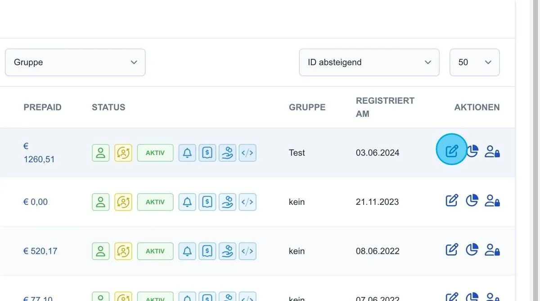The width and height of the screenshot is (540, 301).
Task: Click the € 0,00 prepaid value
Action: click(36, 202)
